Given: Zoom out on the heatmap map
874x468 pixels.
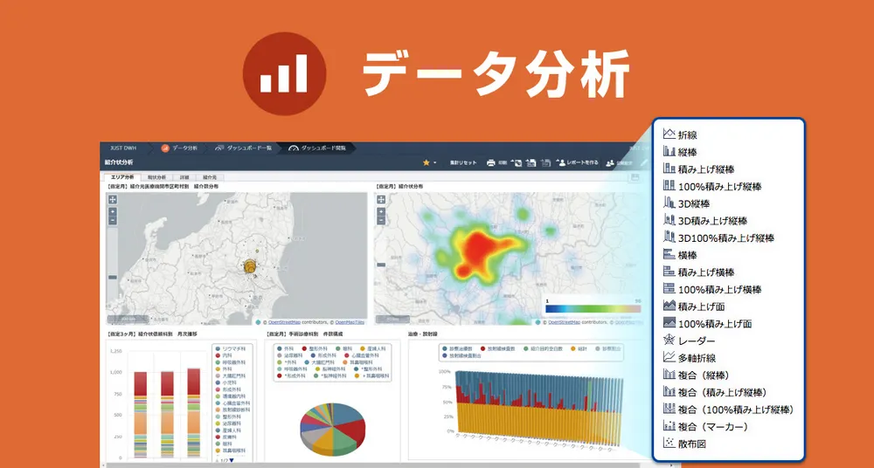Looking at the screenshot, I should click(381, 220).
